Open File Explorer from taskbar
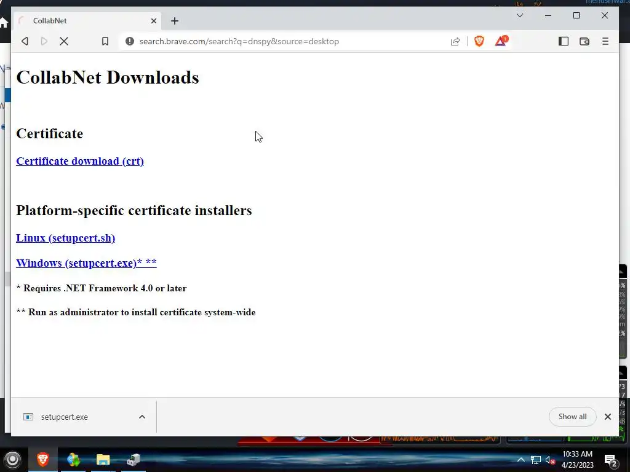This screenshot has width=630, height=472. click(x=103, y=460)
